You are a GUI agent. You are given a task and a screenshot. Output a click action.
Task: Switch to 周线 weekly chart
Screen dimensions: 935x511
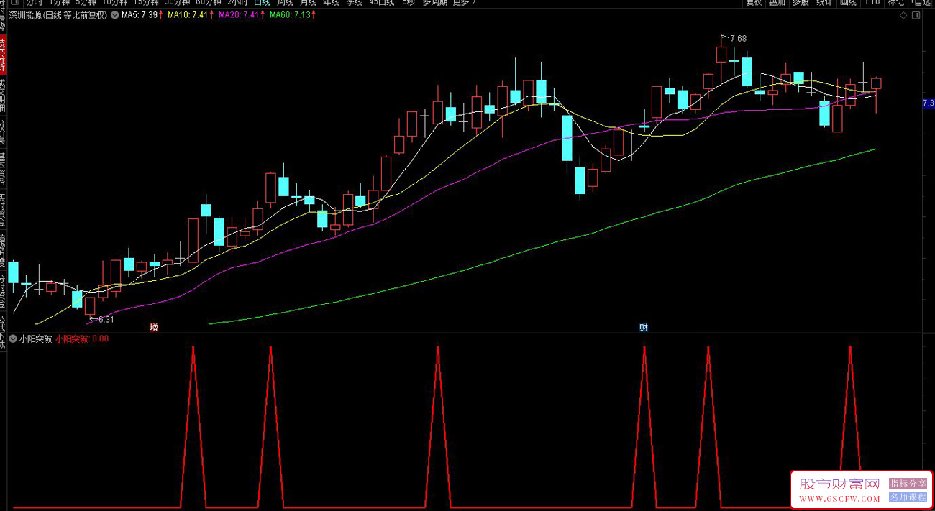pyautogui.click(x=285, y=2)
